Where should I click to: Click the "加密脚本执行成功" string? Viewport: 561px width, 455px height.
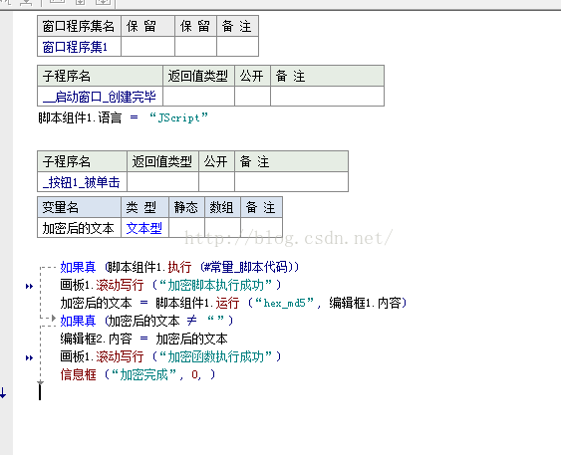pyautogui.click(x=216, y=285)
